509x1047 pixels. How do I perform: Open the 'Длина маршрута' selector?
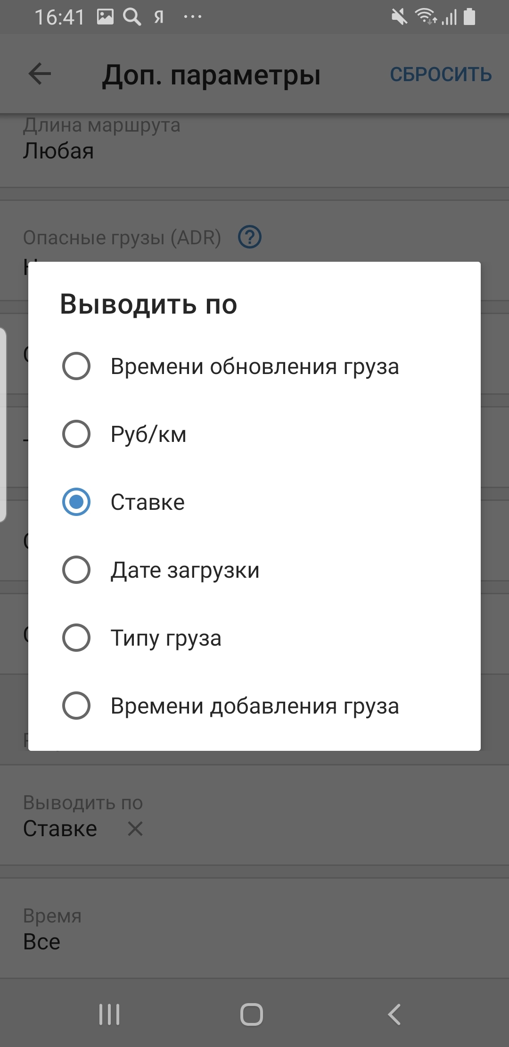[x=254, y=141]
